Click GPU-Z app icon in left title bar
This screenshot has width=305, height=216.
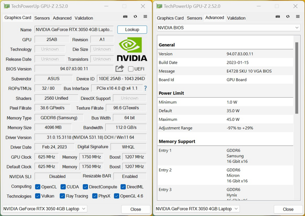tap(7, 6)
